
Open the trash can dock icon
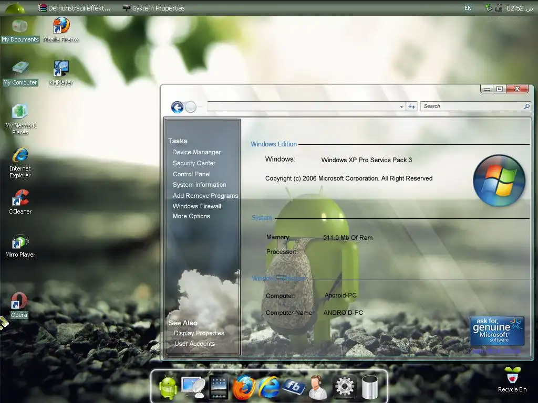click(370, 387)
